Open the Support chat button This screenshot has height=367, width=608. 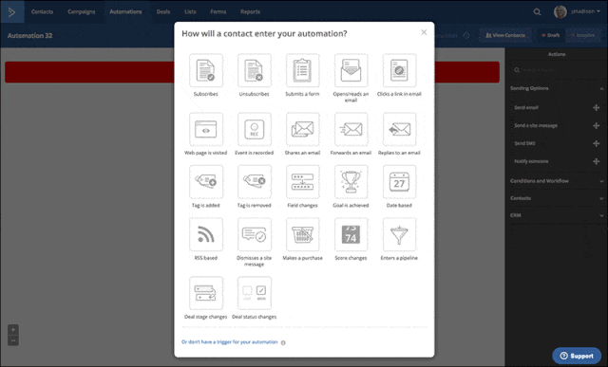(x=577, y=356)
